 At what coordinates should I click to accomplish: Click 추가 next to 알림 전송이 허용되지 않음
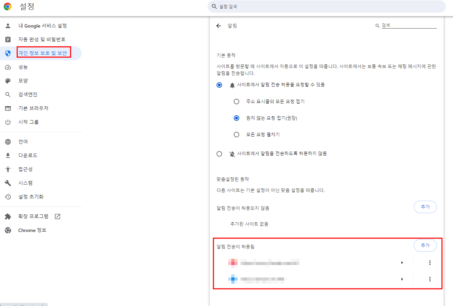pos(425,207)
